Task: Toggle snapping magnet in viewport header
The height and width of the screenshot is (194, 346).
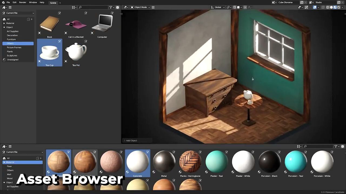Action: pyautogui.click(x=234, y=7)
